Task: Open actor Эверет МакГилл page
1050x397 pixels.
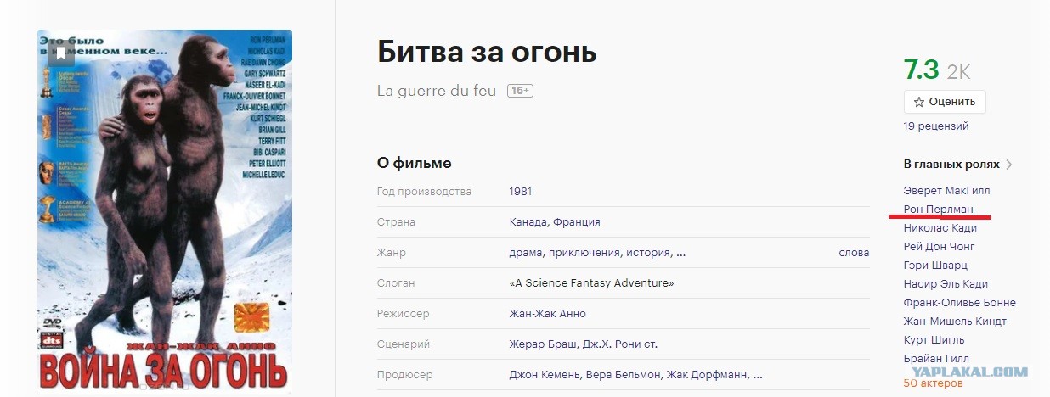Action: 946,190
